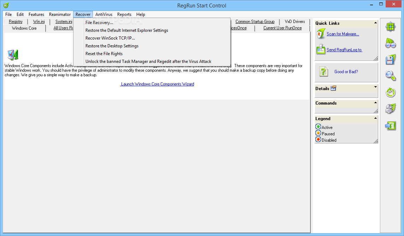
Task: Minimize the RegRun Start Control window
Action: pyautogui.click(x=372, y=4)
